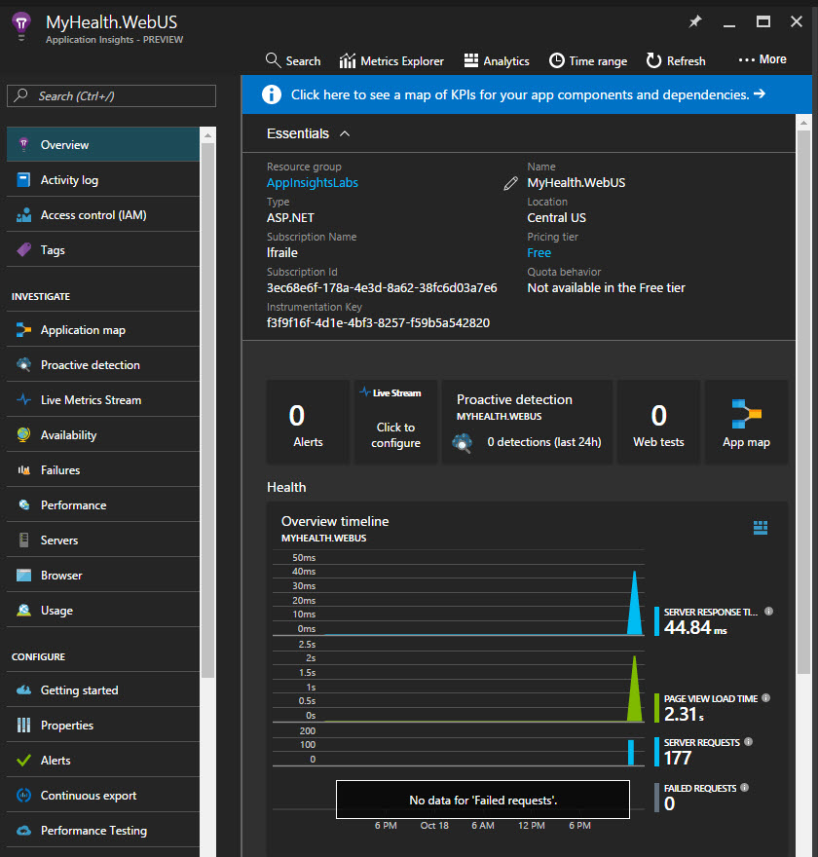
Task: Pin the blade with the pushpin icon
Action: 695,21
